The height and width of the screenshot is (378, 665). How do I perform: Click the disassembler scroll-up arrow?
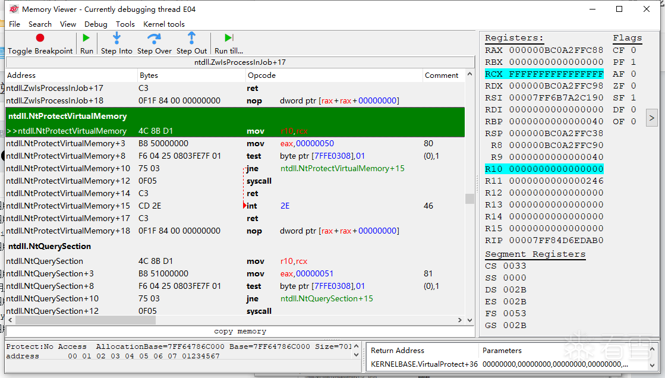pyautogui.click(x=469, y=74)
